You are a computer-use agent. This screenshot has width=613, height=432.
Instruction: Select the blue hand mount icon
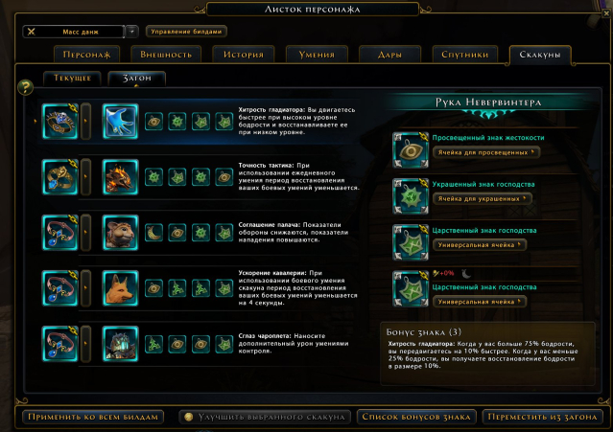coord(121,122)
